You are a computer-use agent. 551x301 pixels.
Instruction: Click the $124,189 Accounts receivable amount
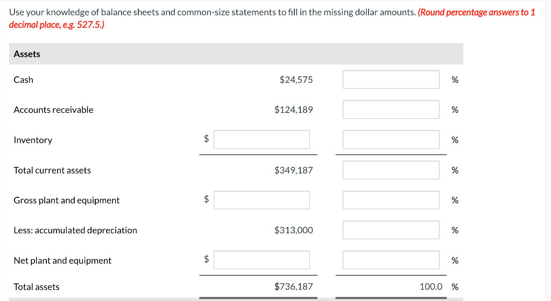293,110
